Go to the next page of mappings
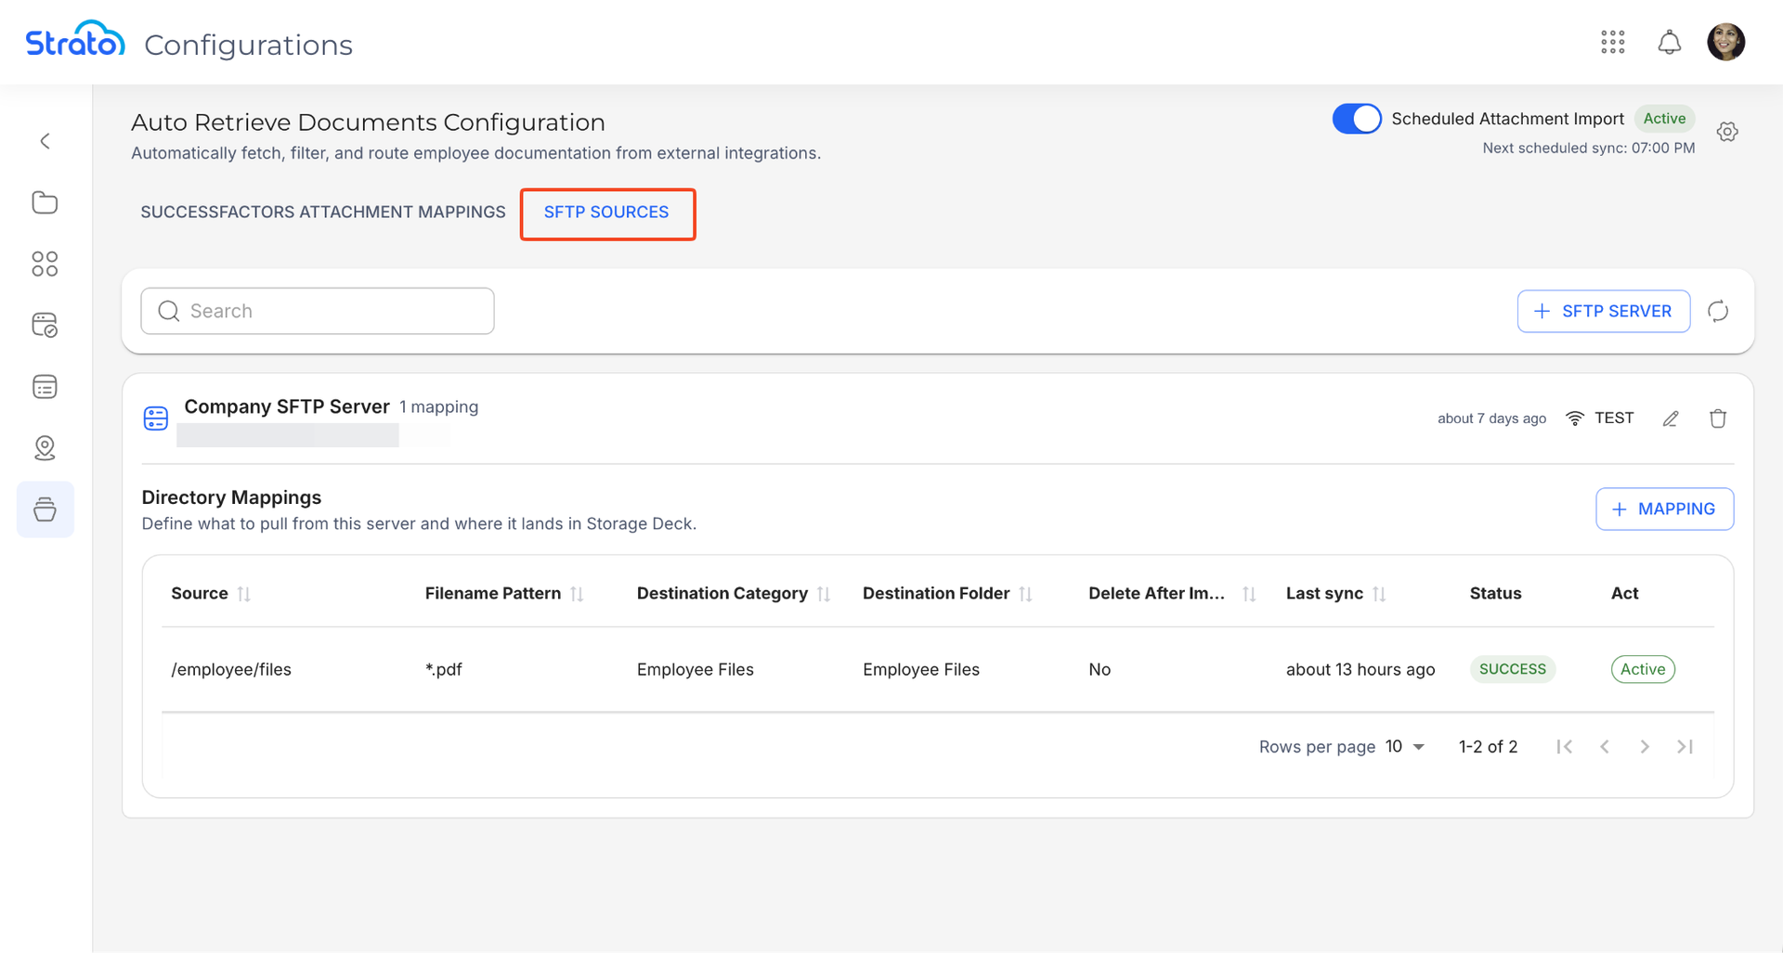The image size is (1783, 953). coord(1645,746)
